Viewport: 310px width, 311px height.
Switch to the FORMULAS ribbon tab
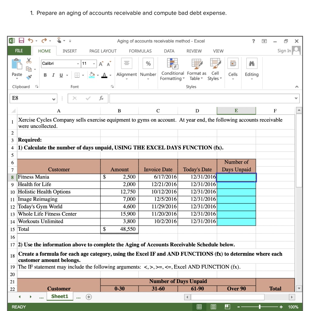pos(140,51)
